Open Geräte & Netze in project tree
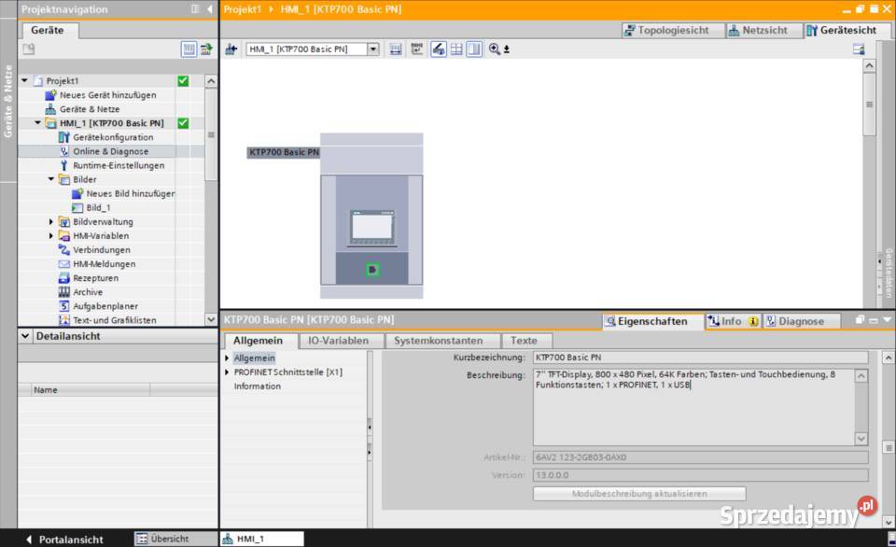 (x=90, y=109)
